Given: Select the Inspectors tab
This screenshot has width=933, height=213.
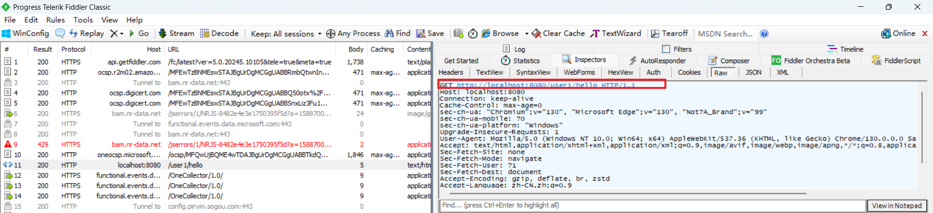Looking at the screenshot, I should coord(584,60).
